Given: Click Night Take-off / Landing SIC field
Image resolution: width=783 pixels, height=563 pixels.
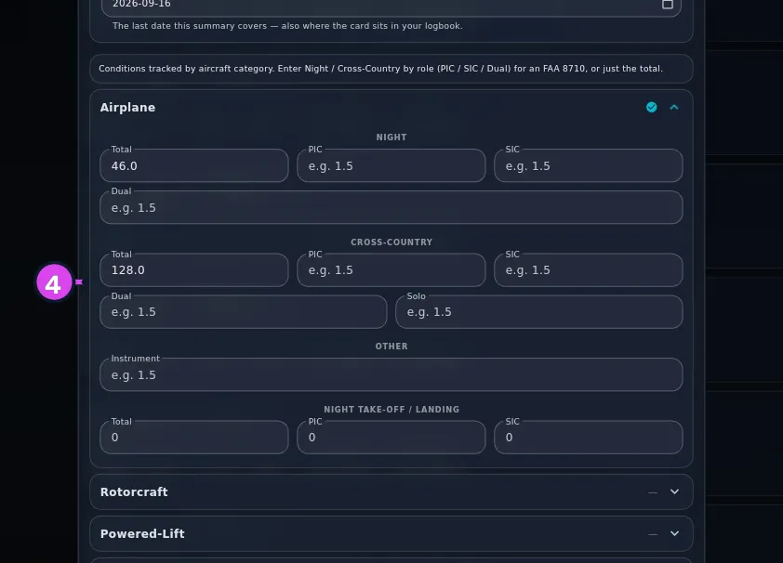Looking at the screenshot, I should click(589, 438).
